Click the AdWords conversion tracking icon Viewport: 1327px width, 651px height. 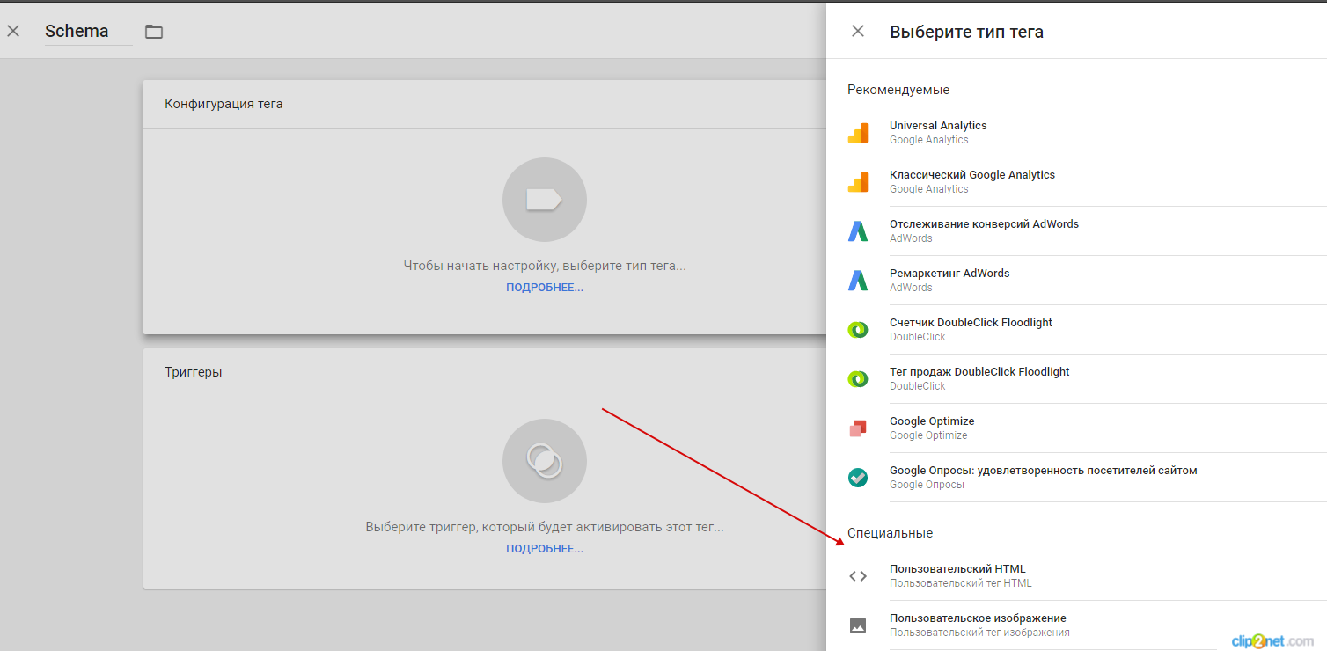pyautogui.click(x=858, y=231)
